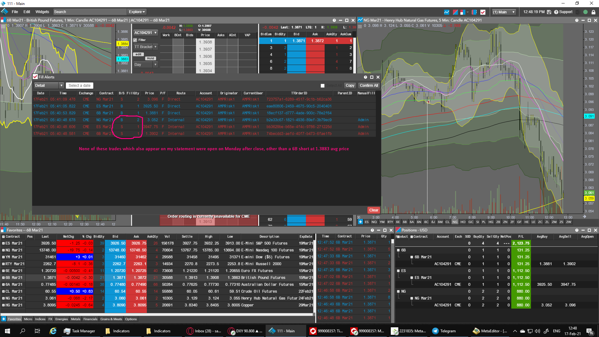
Task: Collapse the ES product group in Positions
Action: [398, 271]
